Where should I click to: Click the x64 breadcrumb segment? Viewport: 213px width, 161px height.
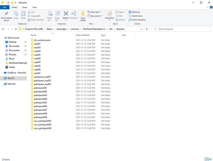[111, 29]
